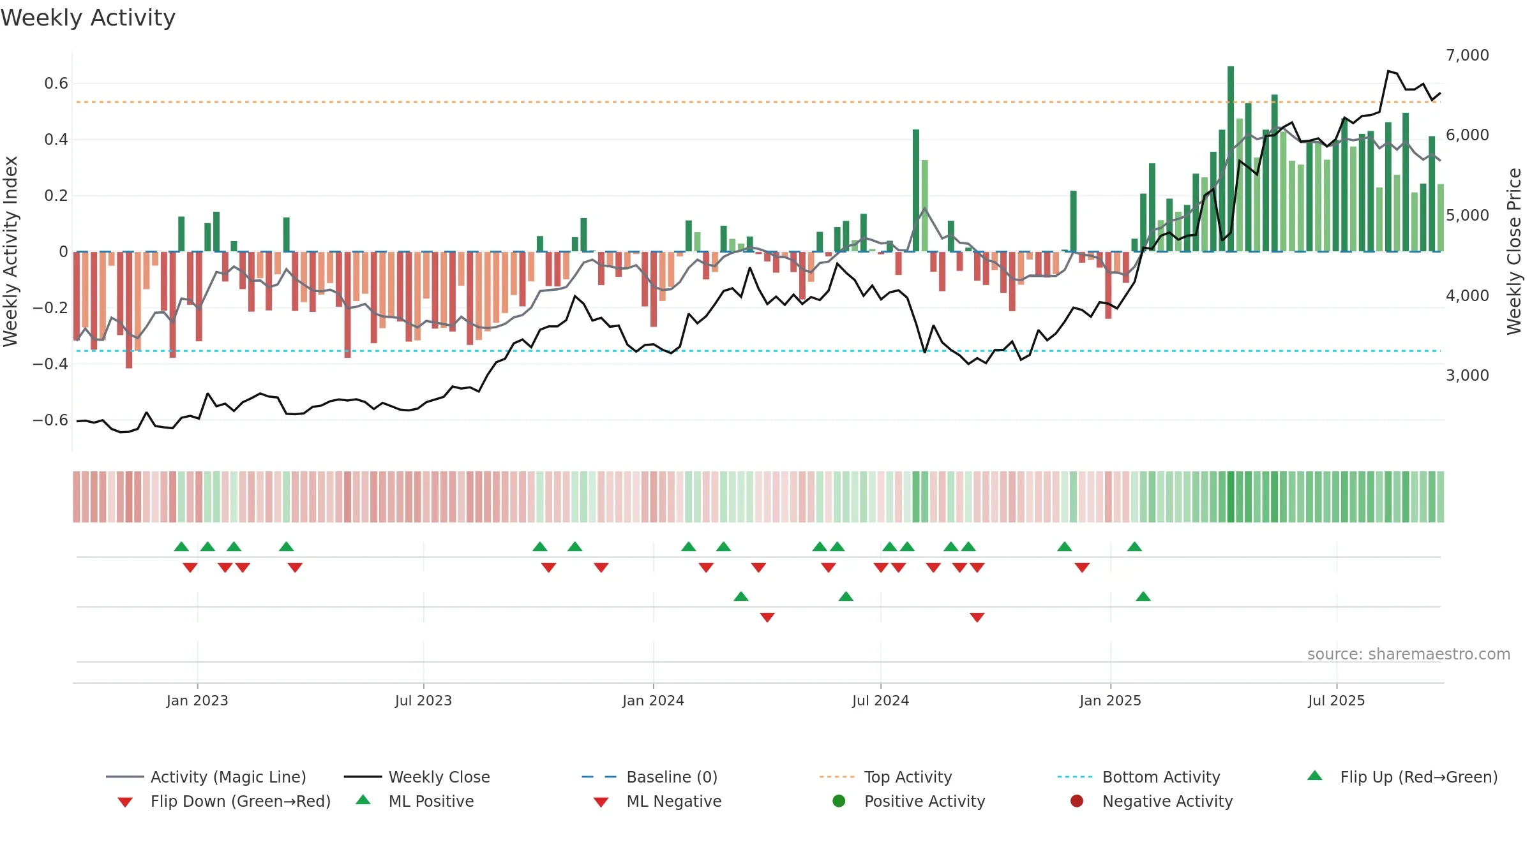Toggle Activity (Magic Line) legend entry
Screen dimensions: 1532x861
[206, 777]
